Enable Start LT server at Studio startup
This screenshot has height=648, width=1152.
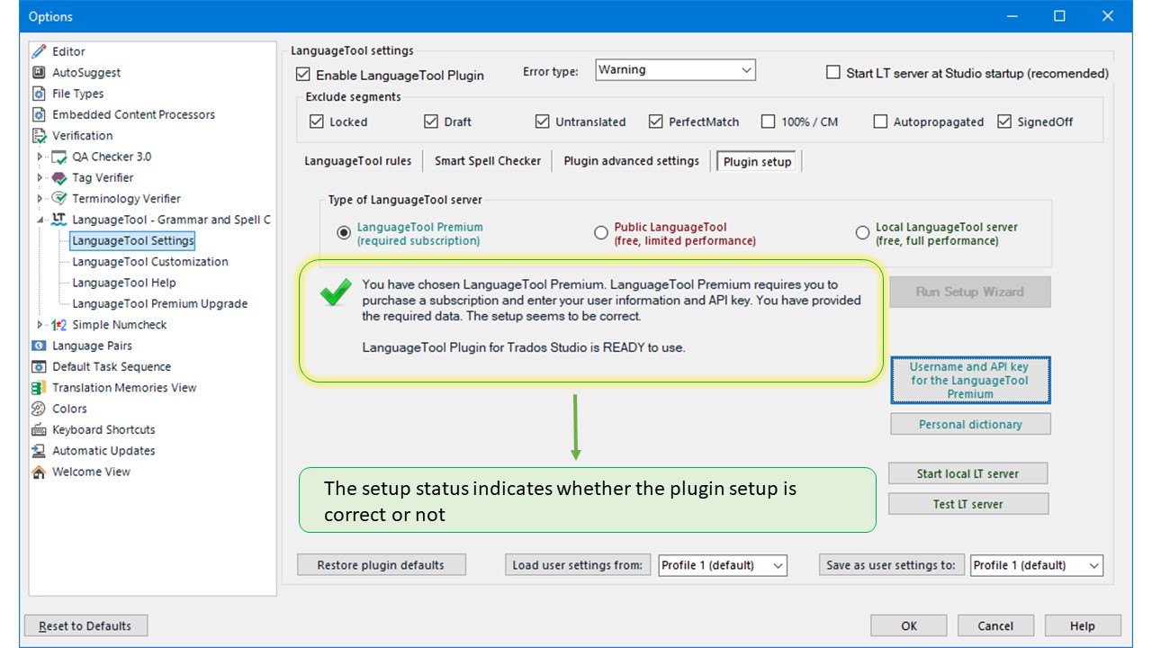(833, 73)
